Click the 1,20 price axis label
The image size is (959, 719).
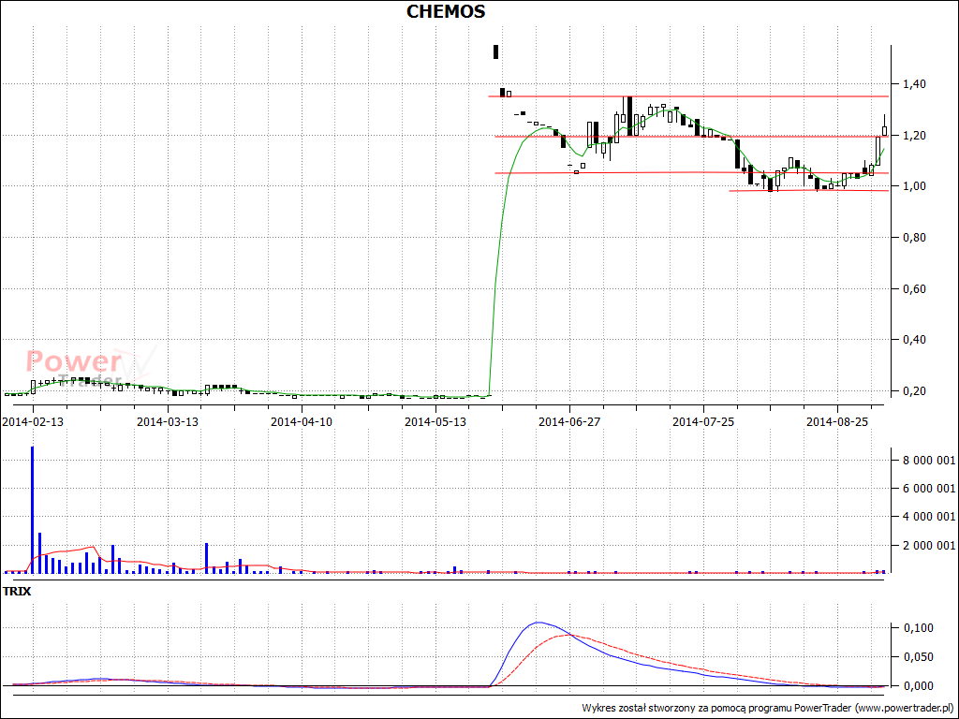[914, 135]
